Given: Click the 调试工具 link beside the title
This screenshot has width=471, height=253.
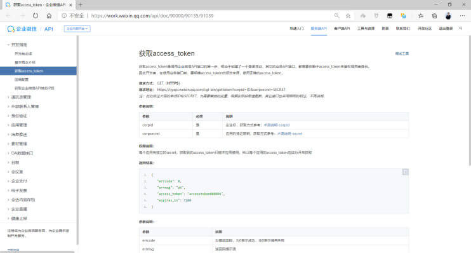Looking at the screenshot, I should pos(402,53).
